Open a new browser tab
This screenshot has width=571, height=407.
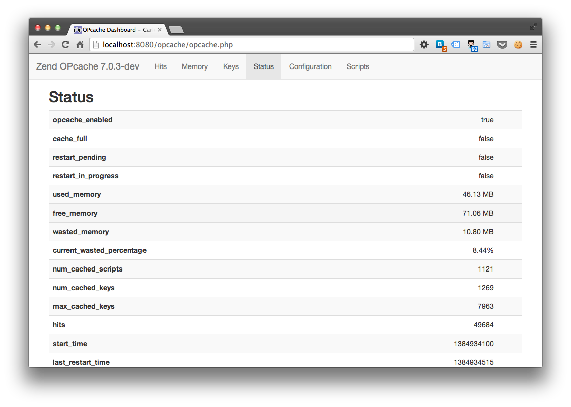(176, 30)
